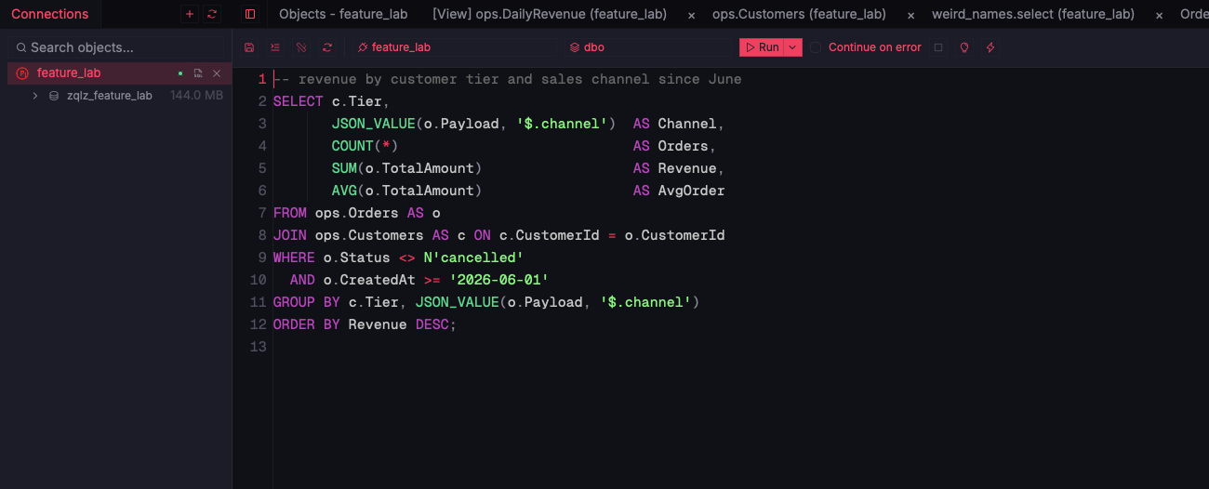The width and height of the screenshot is (1209, 489).
Task: Expand the zqlz_feature_lab database node
Action: coord(35,95)
